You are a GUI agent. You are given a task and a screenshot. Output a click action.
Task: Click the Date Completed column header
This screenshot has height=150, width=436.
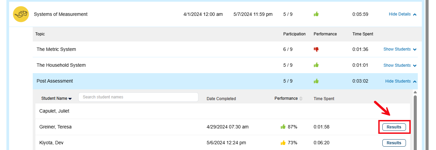(x=221, y=99)
